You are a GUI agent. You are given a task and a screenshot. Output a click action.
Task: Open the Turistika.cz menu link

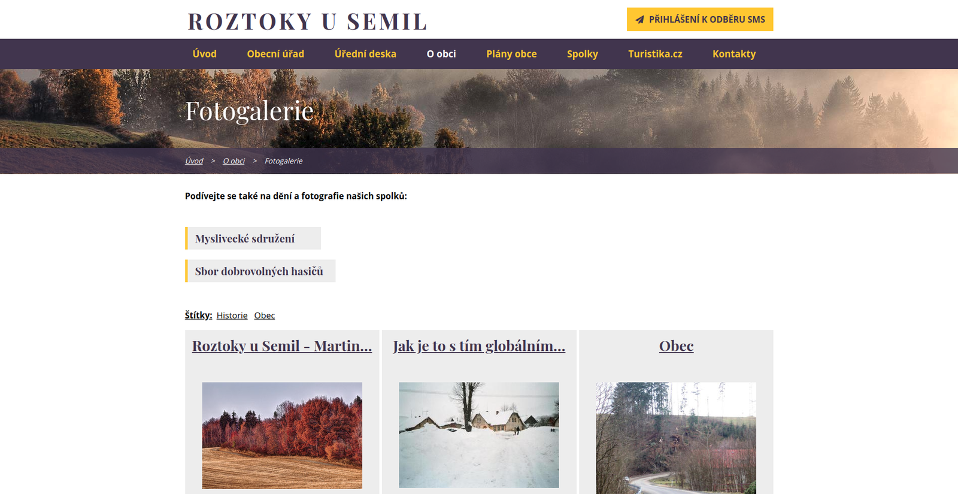coord(655,54)
